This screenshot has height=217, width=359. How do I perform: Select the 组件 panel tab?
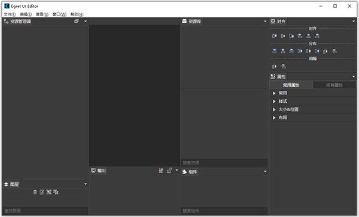click(189, 172)
